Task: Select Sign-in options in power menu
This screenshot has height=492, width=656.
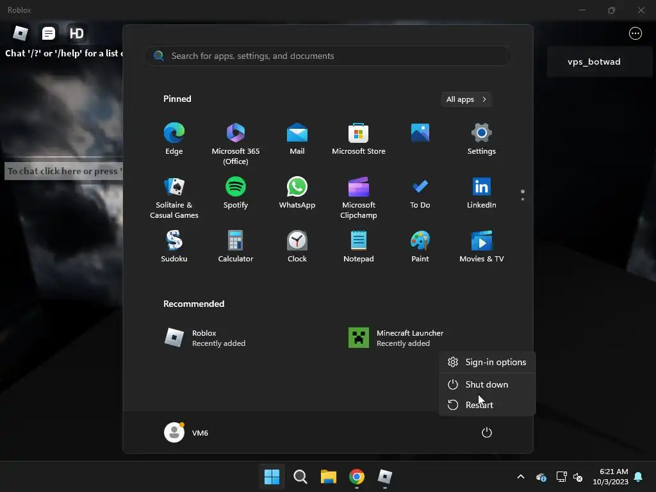Action: pos(487,363)
